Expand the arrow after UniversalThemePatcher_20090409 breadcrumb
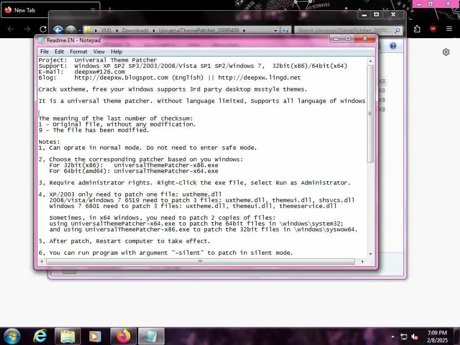Viewport: 460px width, 345px height. (x=244, y=31)
